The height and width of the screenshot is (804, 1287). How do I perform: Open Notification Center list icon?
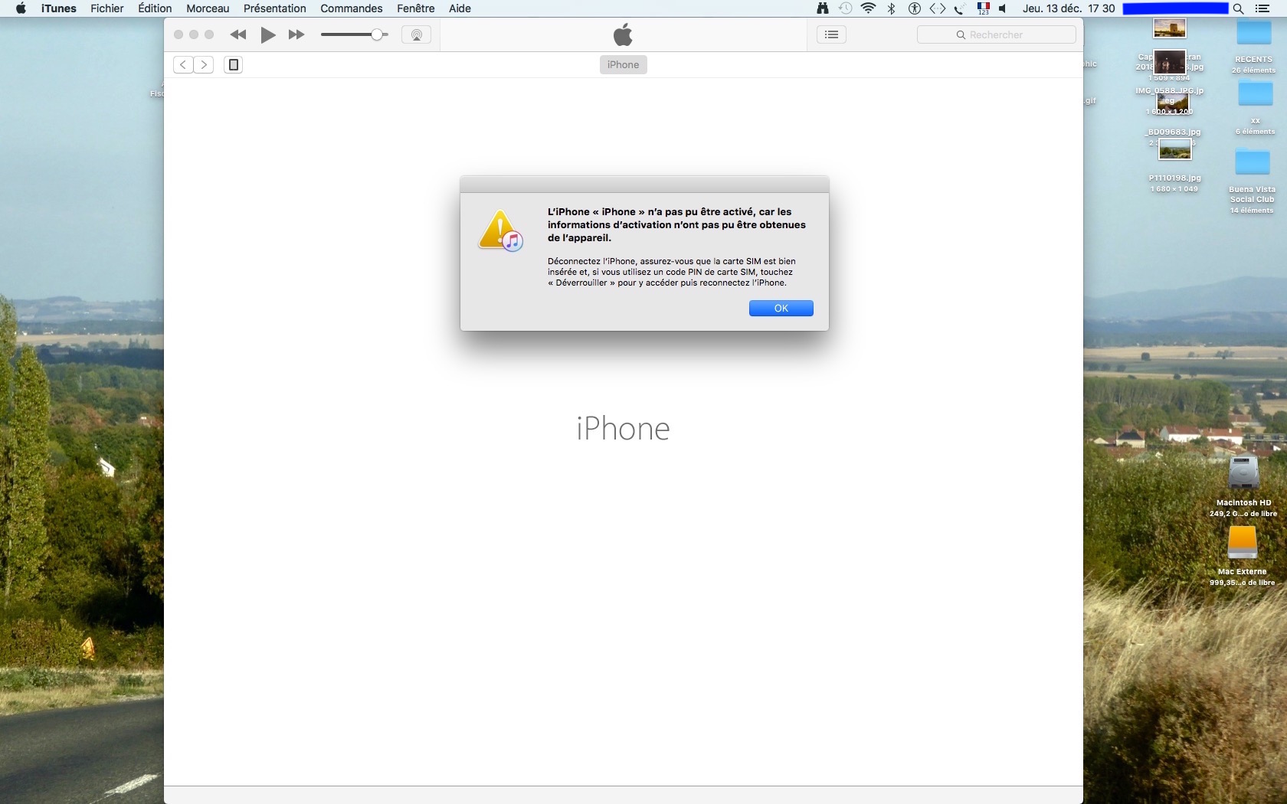1262,8
